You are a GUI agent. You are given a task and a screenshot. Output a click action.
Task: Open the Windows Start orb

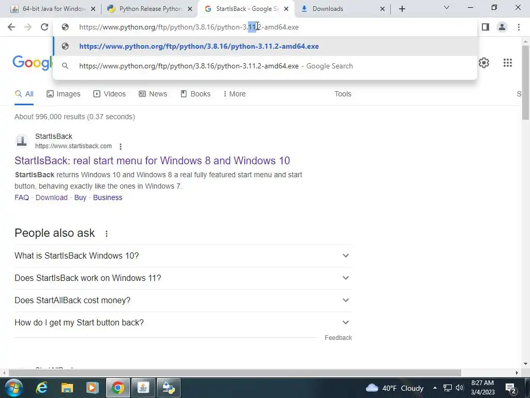[x=13, y=388]
